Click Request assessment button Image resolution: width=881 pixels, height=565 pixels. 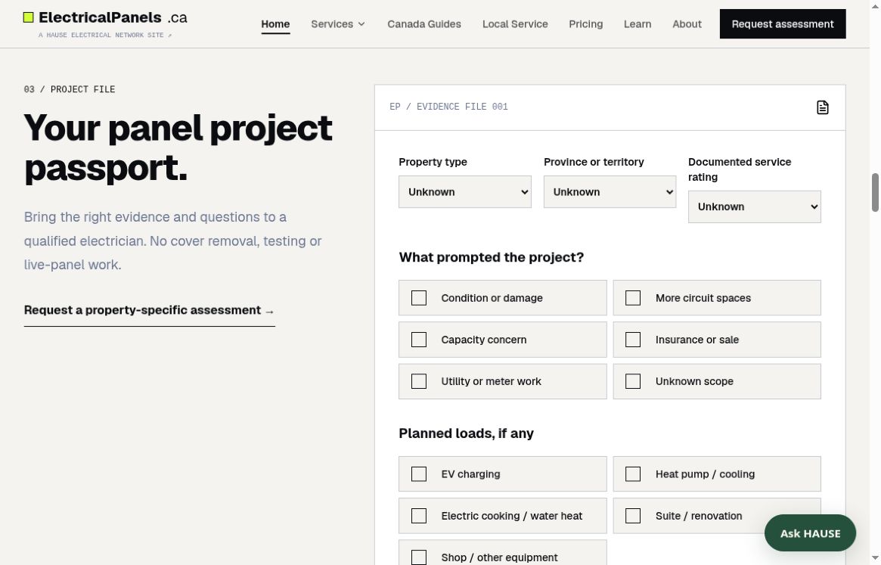point(782,24)
